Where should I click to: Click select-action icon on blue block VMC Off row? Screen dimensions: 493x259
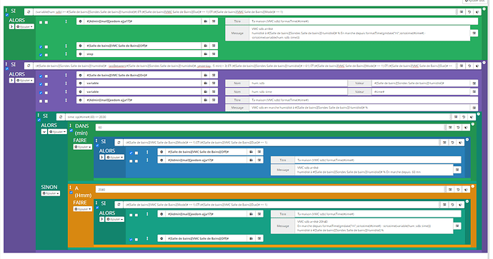[x=259, y=152]
